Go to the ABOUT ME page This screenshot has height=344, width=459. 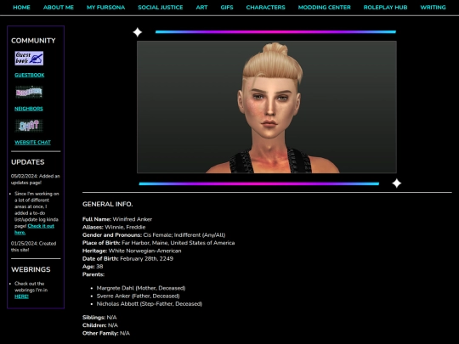coord(59,8)
